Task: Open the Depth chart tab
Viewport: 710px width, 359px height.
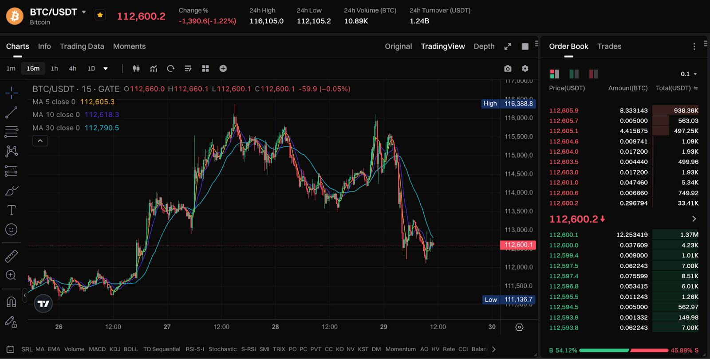Action: 484,47
